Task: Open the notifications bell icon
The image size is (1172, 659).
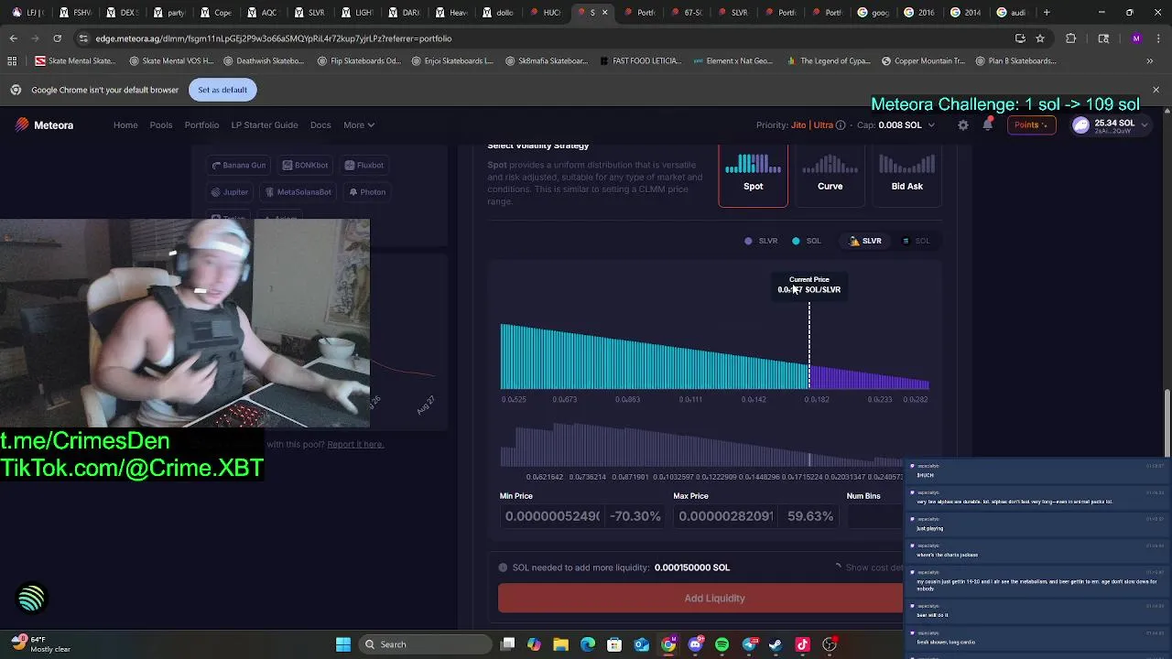Action: (988, 125)
